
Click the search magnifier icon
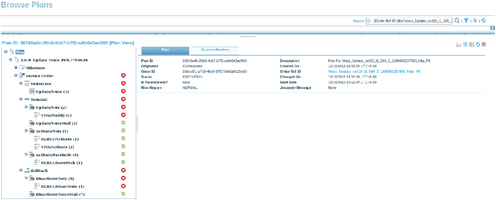[x=457, y=21]
